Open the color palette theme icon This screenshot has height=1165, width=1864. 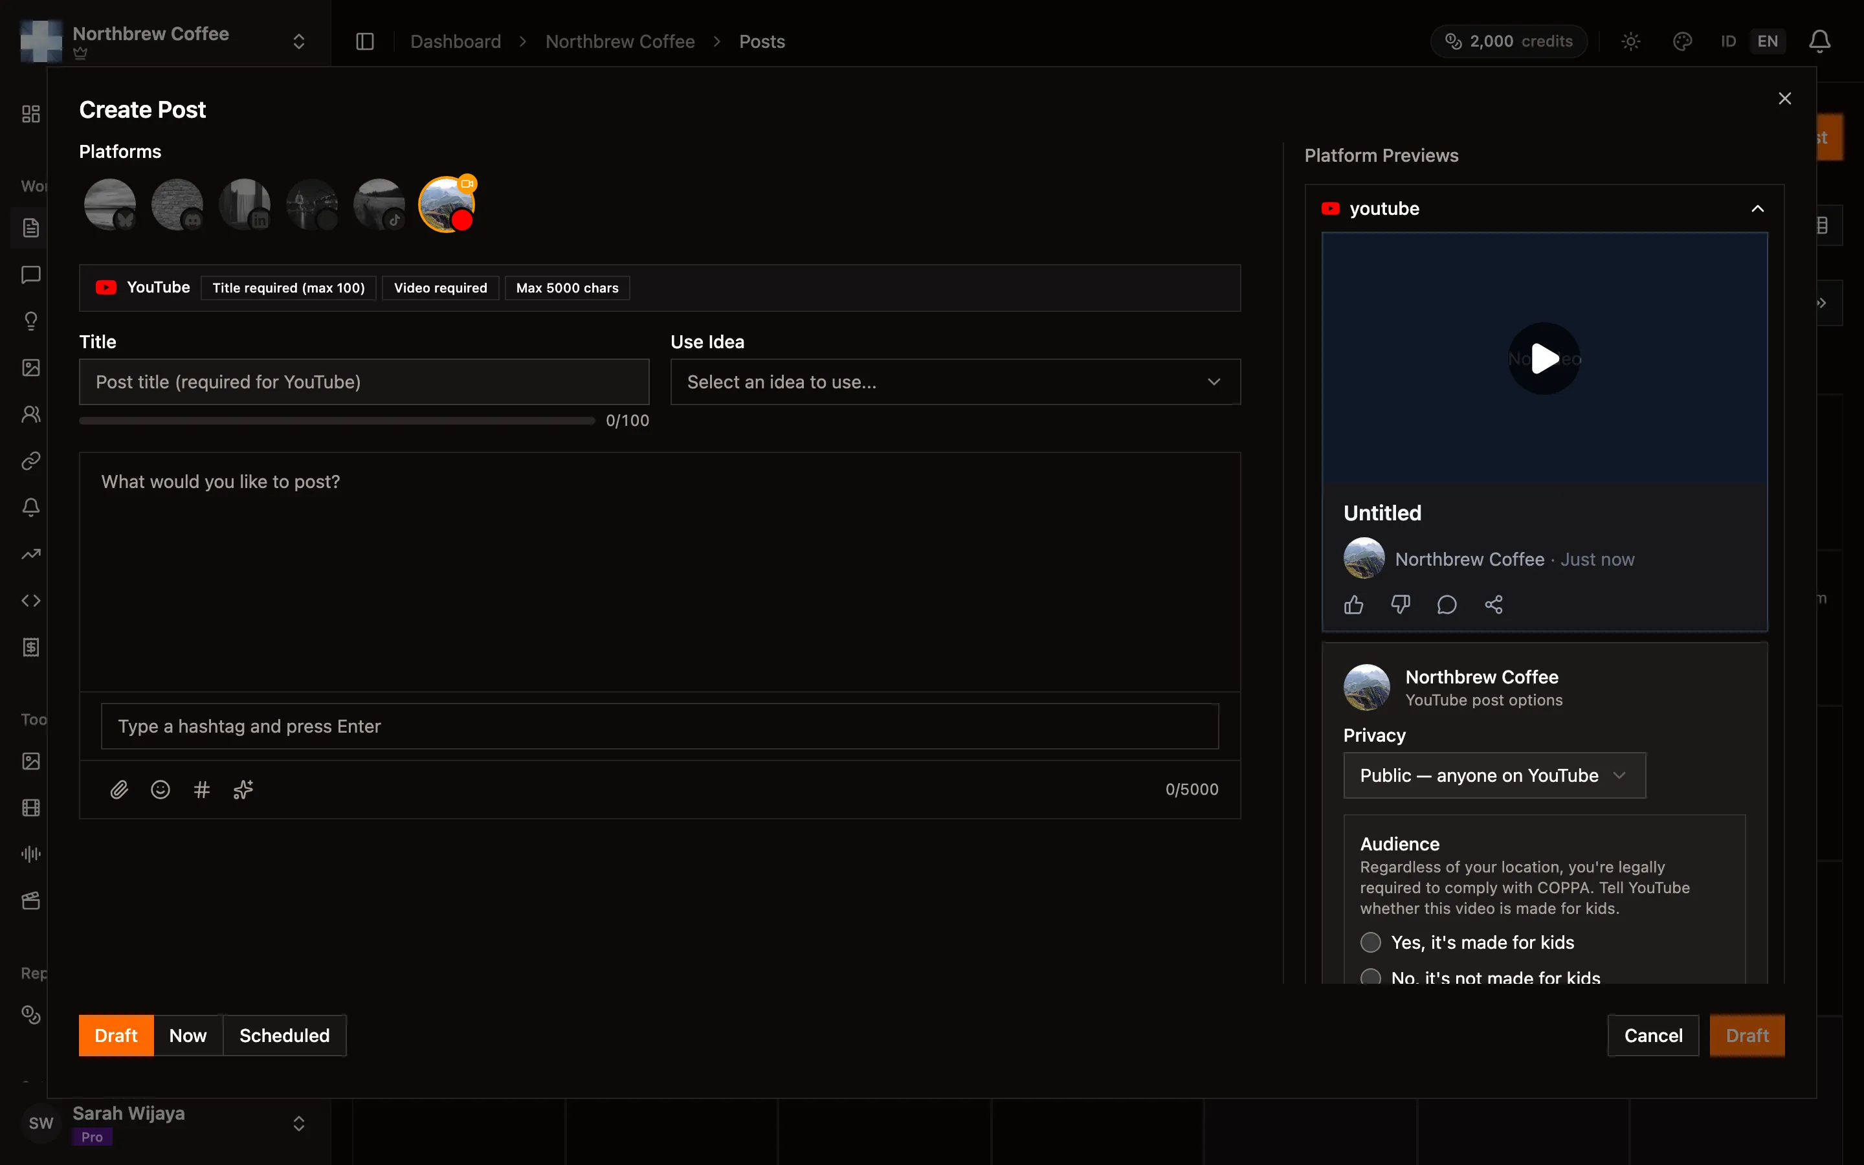click(x=1682, y=41)
